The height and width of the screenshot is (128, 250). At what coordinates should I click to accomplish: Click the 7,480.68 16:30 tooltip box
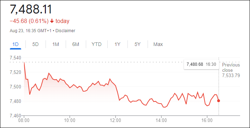point(201,64)
